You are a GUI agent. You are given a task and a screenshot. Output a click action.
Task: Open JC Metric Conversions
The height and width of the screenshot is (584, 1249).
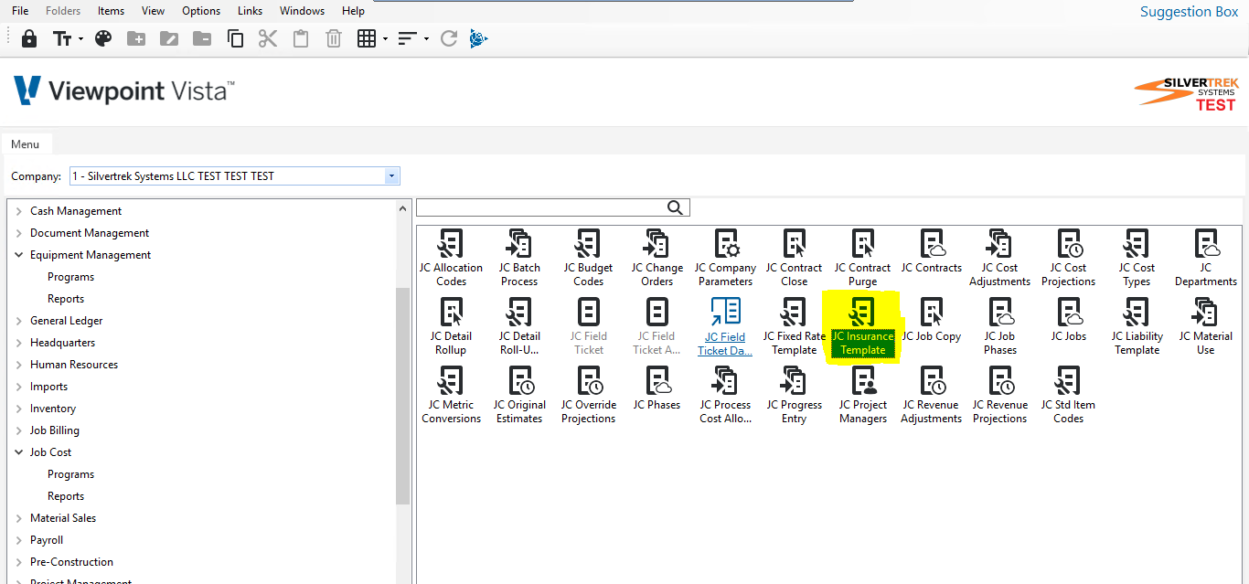point(451,395)
